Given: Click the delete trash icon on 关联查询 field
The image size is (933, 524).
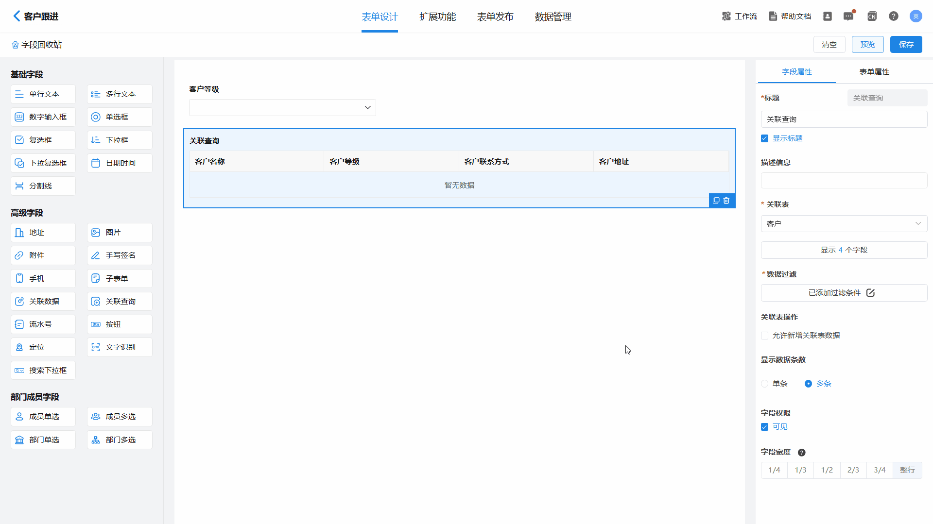Looking at the screenshot, I should (726, 201).
